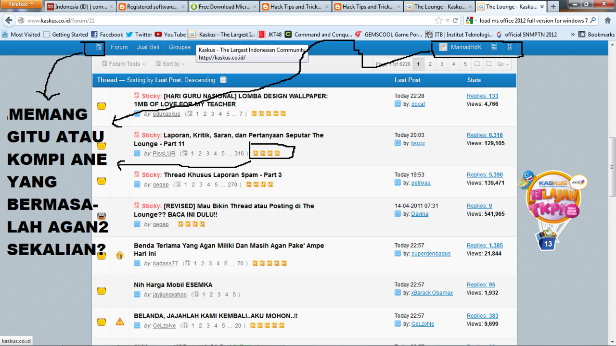This screenshot has height=346, width=616.
Task: Open the Groupee menu
Action: (x=180, y=47)
